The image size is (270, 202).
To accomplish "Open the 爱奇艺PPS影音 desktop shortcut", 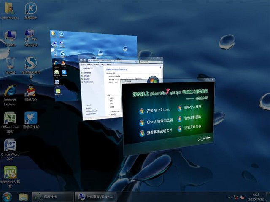I will [10, 177].
